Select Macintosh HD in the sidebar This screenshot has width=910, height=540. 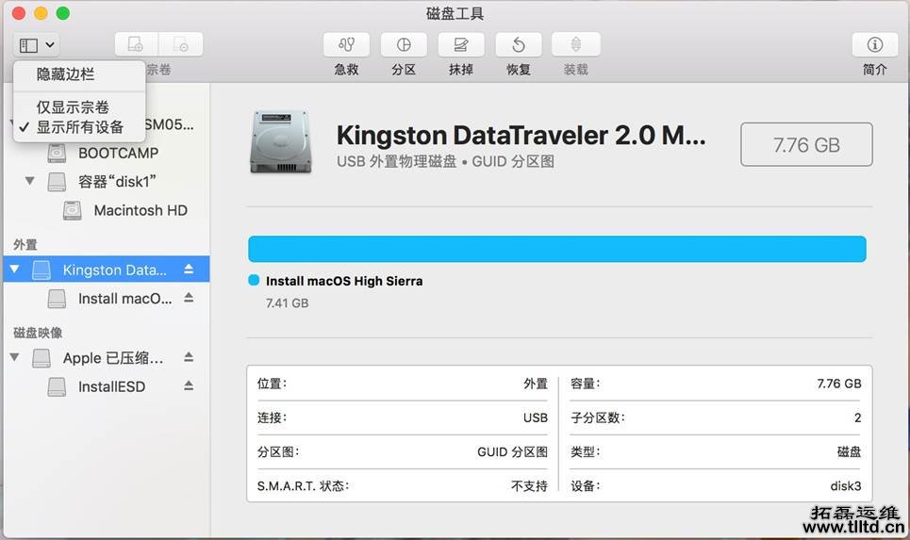pos(140,210)
